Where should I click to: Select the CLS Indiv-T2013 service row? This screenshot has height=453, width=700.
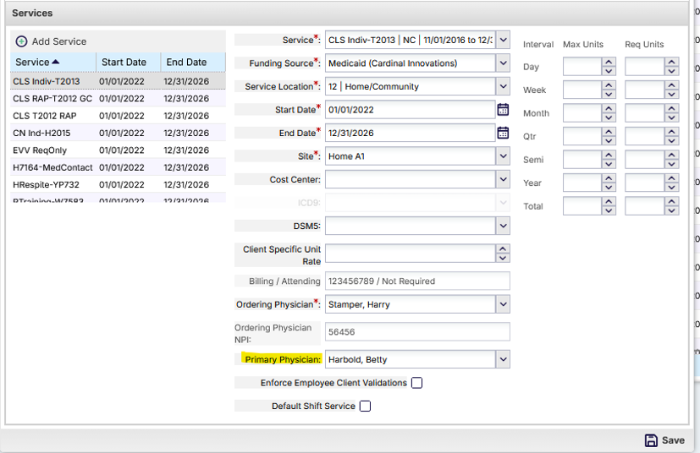(x=118, y=81)
